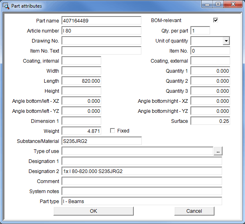This screenshot has width=245, height=224.
Task: Click the Type of use browse button
Action: [218, 151]
